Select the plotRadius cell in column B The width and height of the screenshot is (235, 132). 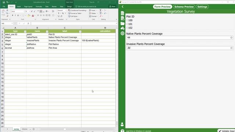point(37,44)
